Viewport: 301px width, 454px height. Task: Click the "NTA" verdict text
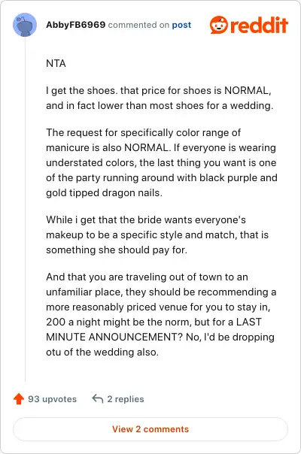56,63
